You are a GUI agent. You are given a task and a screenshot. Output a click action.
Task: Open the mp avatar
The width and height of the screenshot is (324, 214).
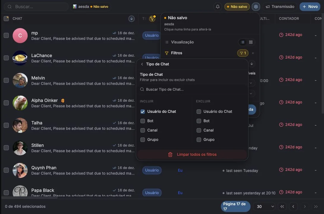coord(20,36)
